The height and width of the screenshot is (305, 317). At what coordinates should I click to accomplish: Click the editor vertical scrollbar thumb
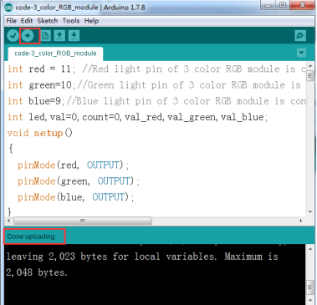click(x=310, y=75)
